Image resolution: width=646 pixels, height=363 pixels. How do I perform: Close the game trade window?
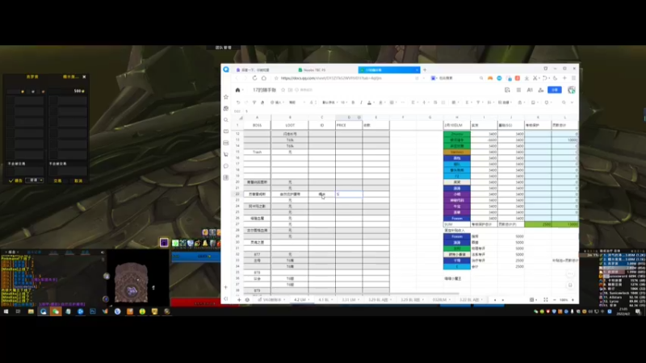click(x=84, y=77)
